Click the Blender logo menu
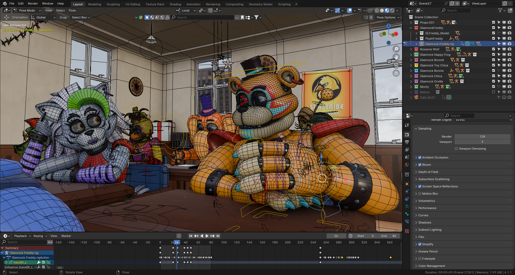Screen dimensions: 515x275 (5, 3)
